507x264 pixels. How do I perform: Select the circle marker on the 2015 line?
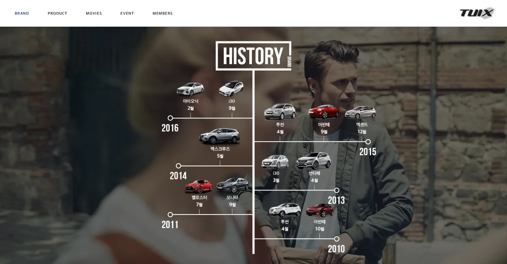pyautogui.click(x=368, y=142)
